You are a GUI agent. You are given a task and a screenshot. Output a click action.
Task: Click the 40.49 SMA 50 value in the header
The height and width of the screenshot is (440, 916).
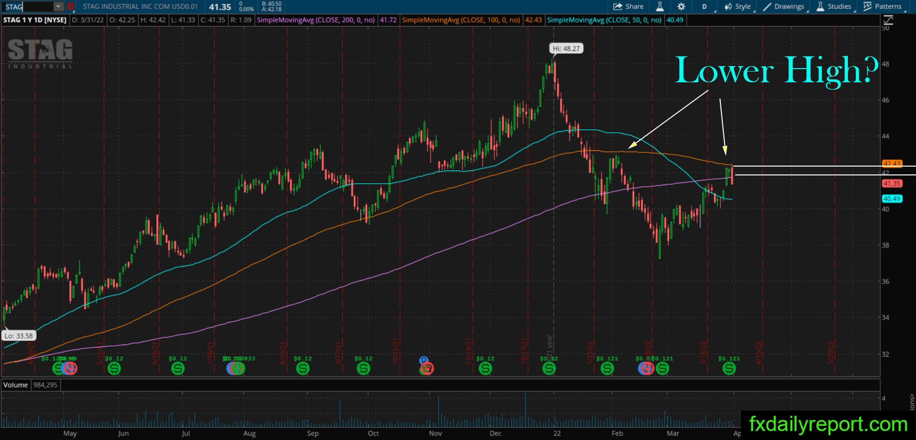point(675,20)
